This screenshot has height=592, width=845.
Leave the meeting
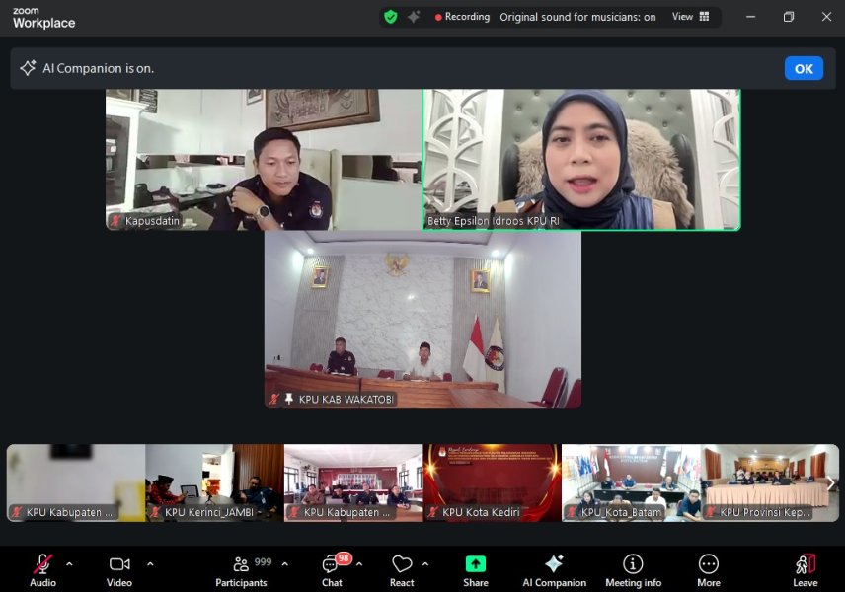point(805,569)
